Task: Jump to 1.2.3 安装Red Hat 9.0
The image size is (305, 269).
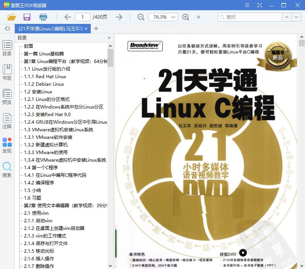Action: click(x=47, y=114)
